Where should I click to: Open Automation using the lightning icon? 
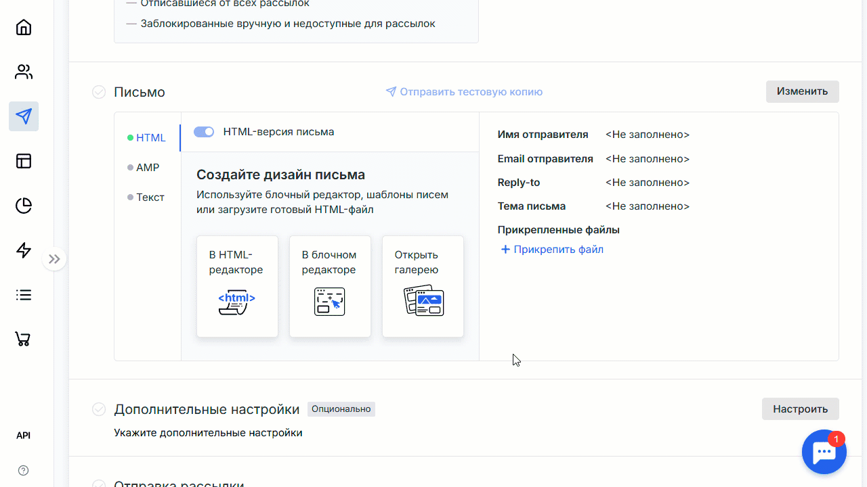(x=23, y=250)
